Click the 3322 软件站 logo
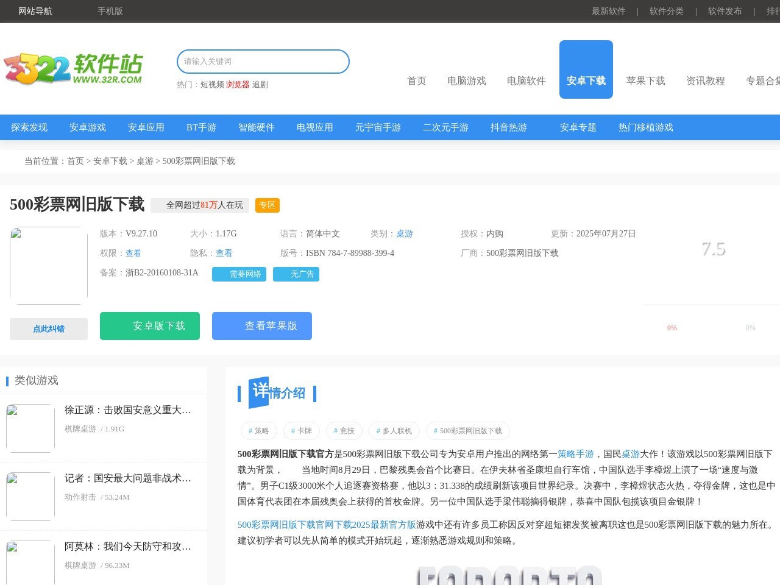780x585 pixels. pos(73,69)
